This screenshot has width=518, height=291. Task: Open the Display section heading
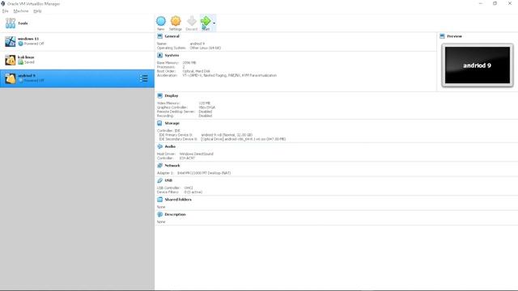[x=172, y=95]
